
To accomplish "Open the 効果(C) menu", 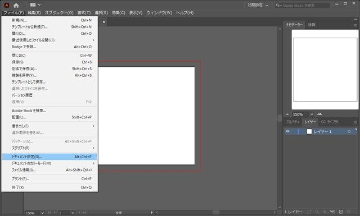I will (119, 12).
